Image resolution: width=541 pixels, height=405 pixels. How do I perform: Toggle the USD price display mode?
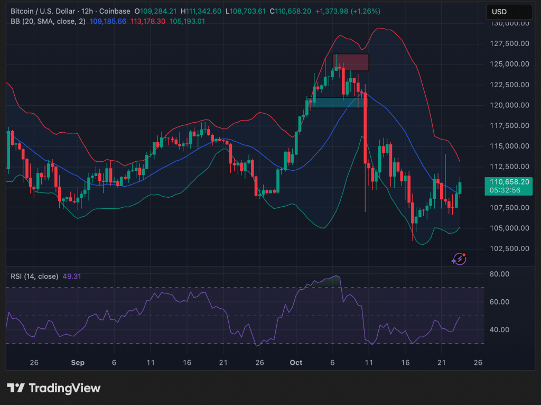[509, 11]
